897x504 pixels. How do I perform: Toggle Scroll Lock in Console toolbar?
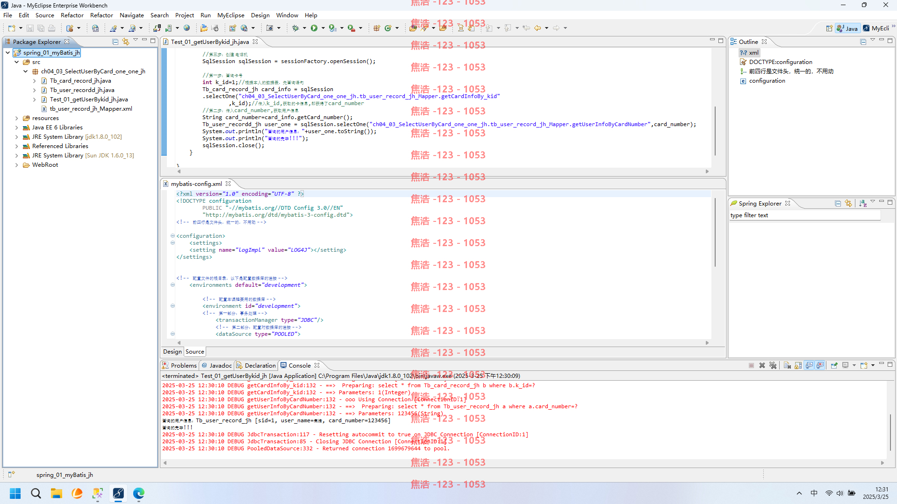tap(798, 365)
